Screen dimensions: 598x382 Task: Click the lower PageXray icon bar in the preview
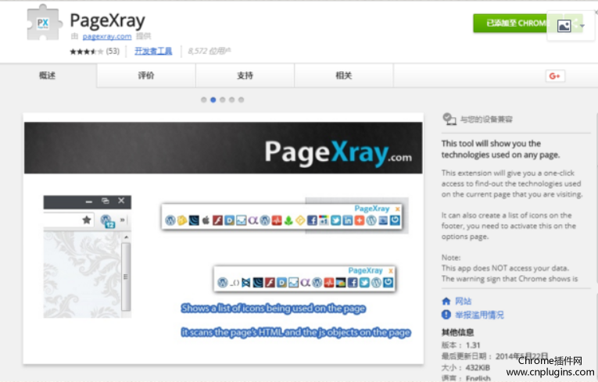(x=304, y=279)
